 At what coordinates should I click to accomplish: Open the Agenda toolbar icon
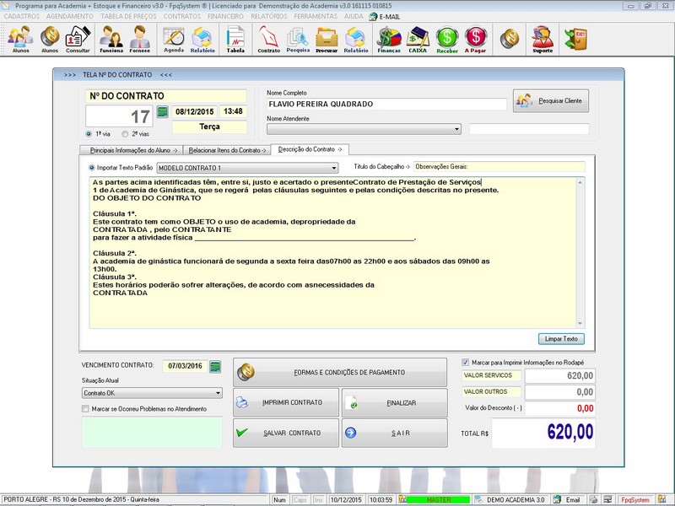coord(174,39)
